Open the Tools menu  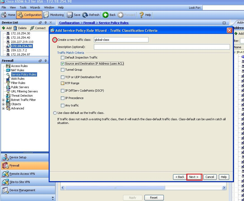click(x=23, y=7)
